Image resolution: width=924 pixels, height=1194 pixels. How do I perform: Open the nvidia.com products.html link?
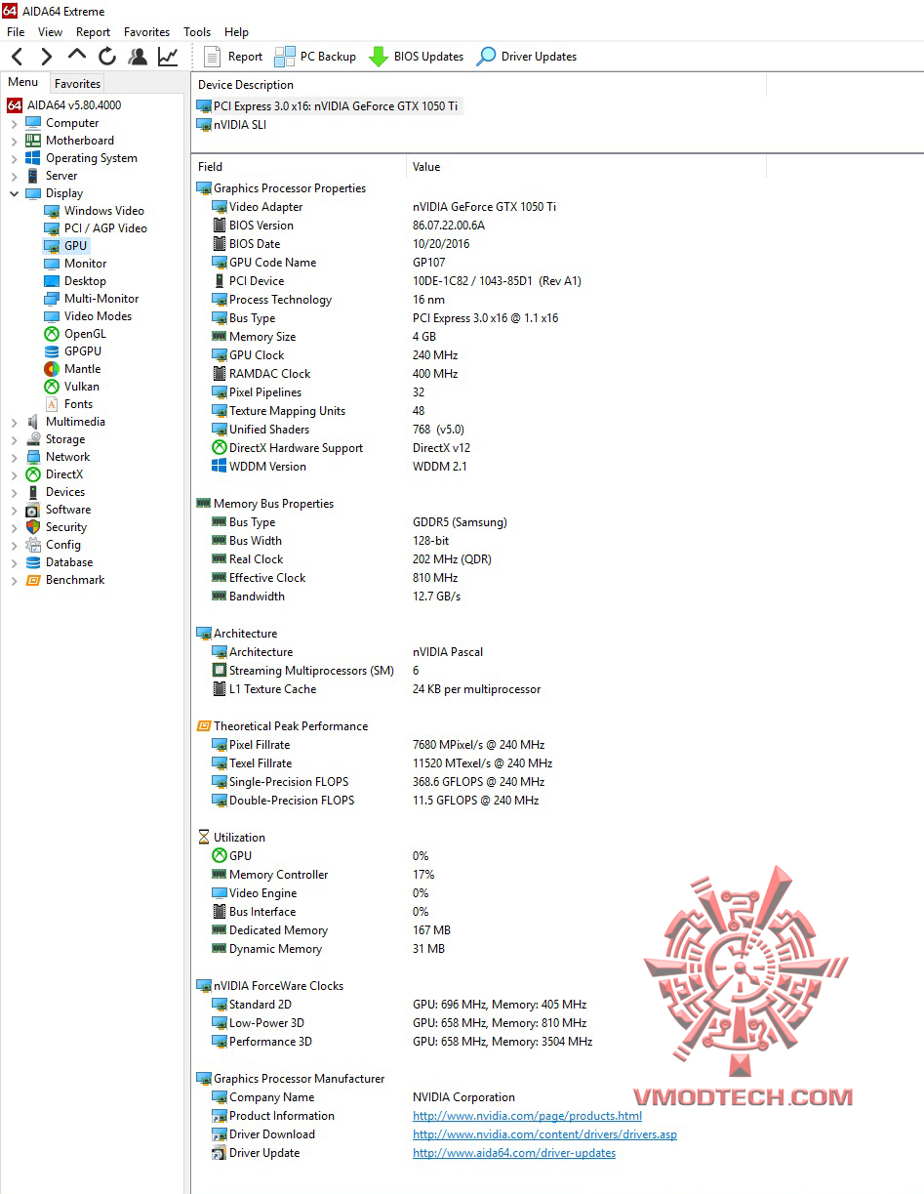[x=527, y=1116]
